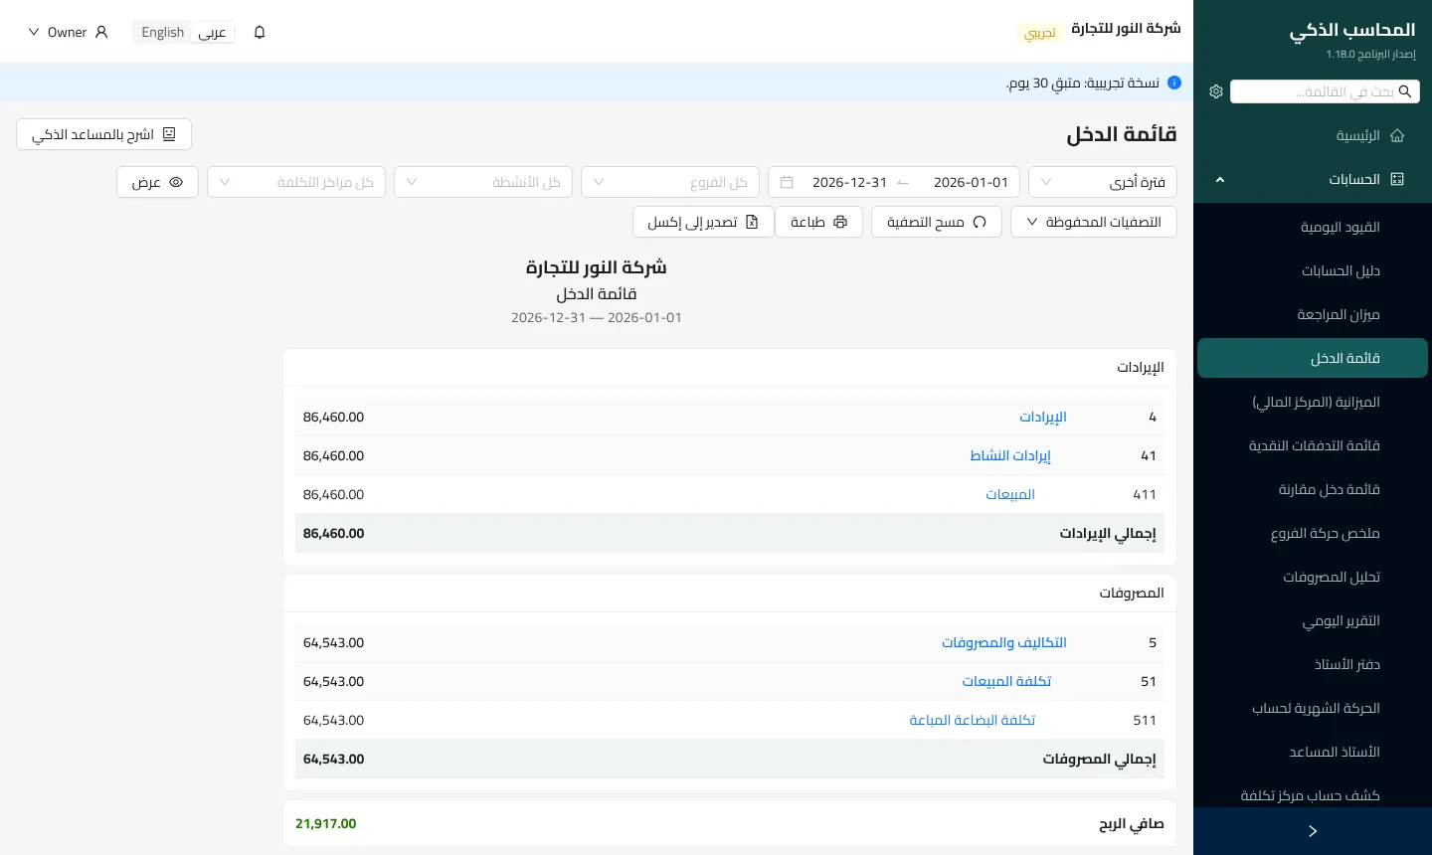Screen dimensions: 1432x855
Task: Open تحليل المصروفات in sidebar
Action: [1313, 577]
